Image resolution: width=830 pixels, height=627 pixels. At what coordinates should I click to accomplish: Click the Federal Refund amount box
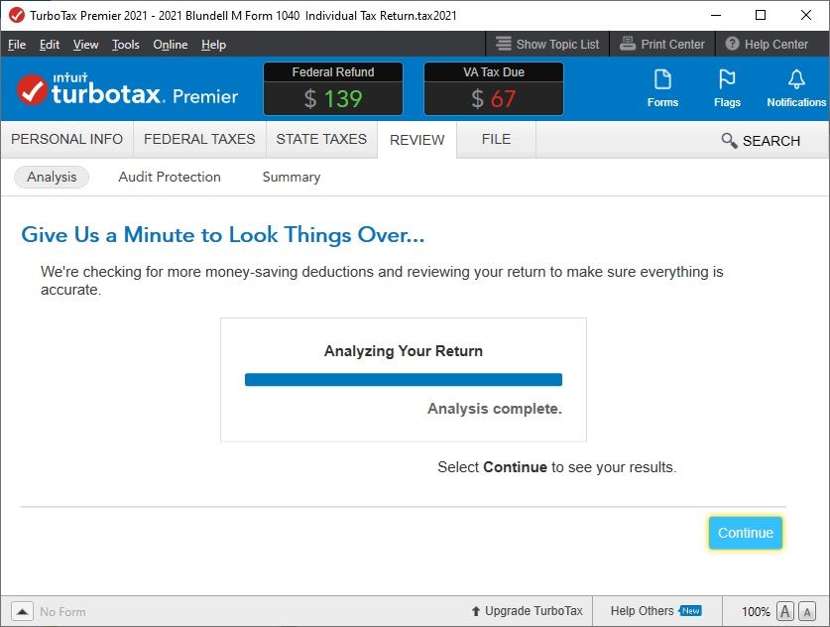[x=333, y=88]
